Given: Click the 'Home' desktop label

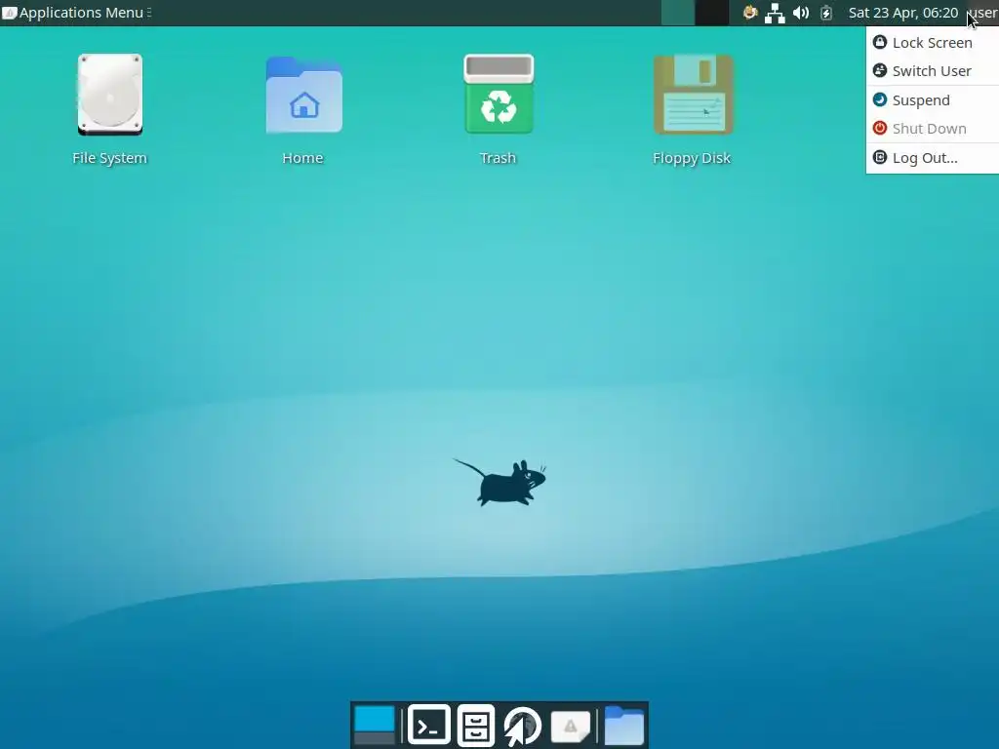Looking at the screenshot, I should (x=302, y=158).
